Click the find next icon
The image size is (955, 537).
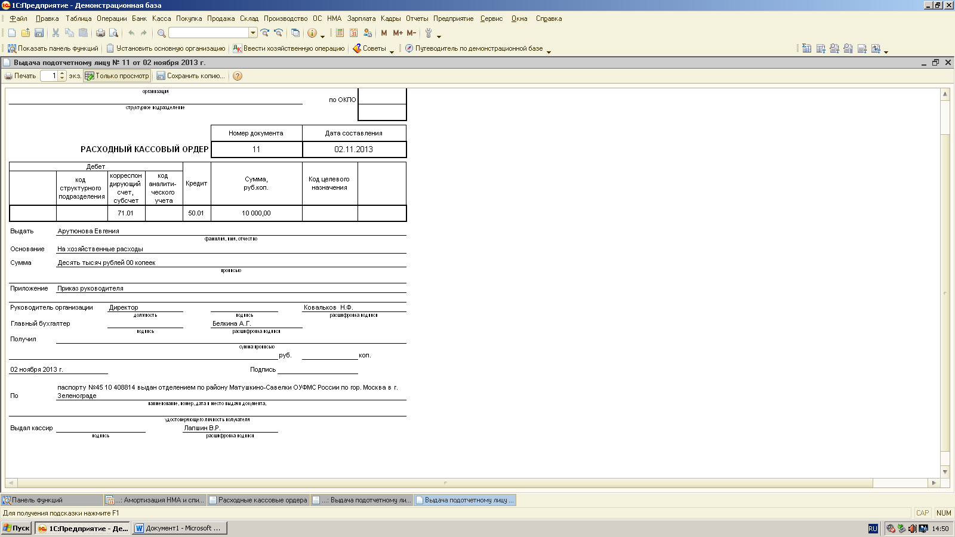coord(265,33)
